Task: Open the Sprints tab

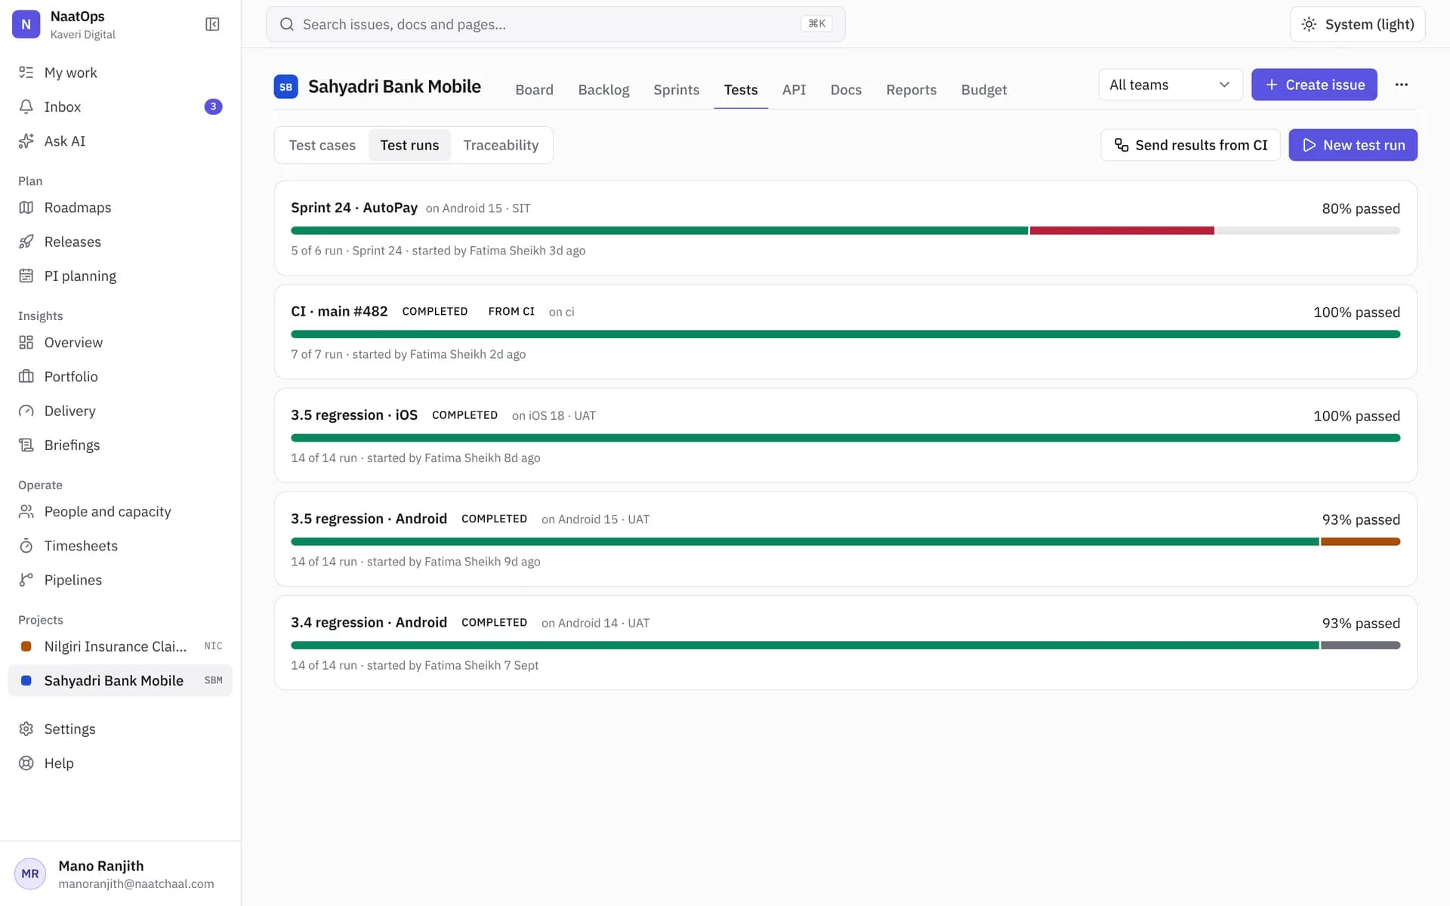Action: (x=676, y=89)
